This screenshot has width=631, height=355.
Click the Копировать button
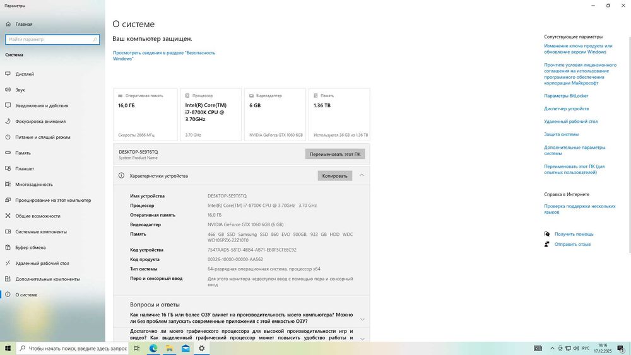pos(335,176)
